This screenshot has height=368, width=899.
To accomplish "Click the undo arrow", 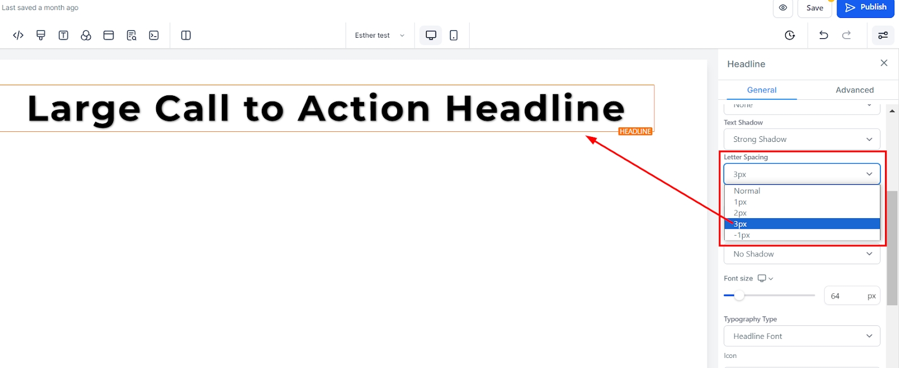I will pos(824,35).
